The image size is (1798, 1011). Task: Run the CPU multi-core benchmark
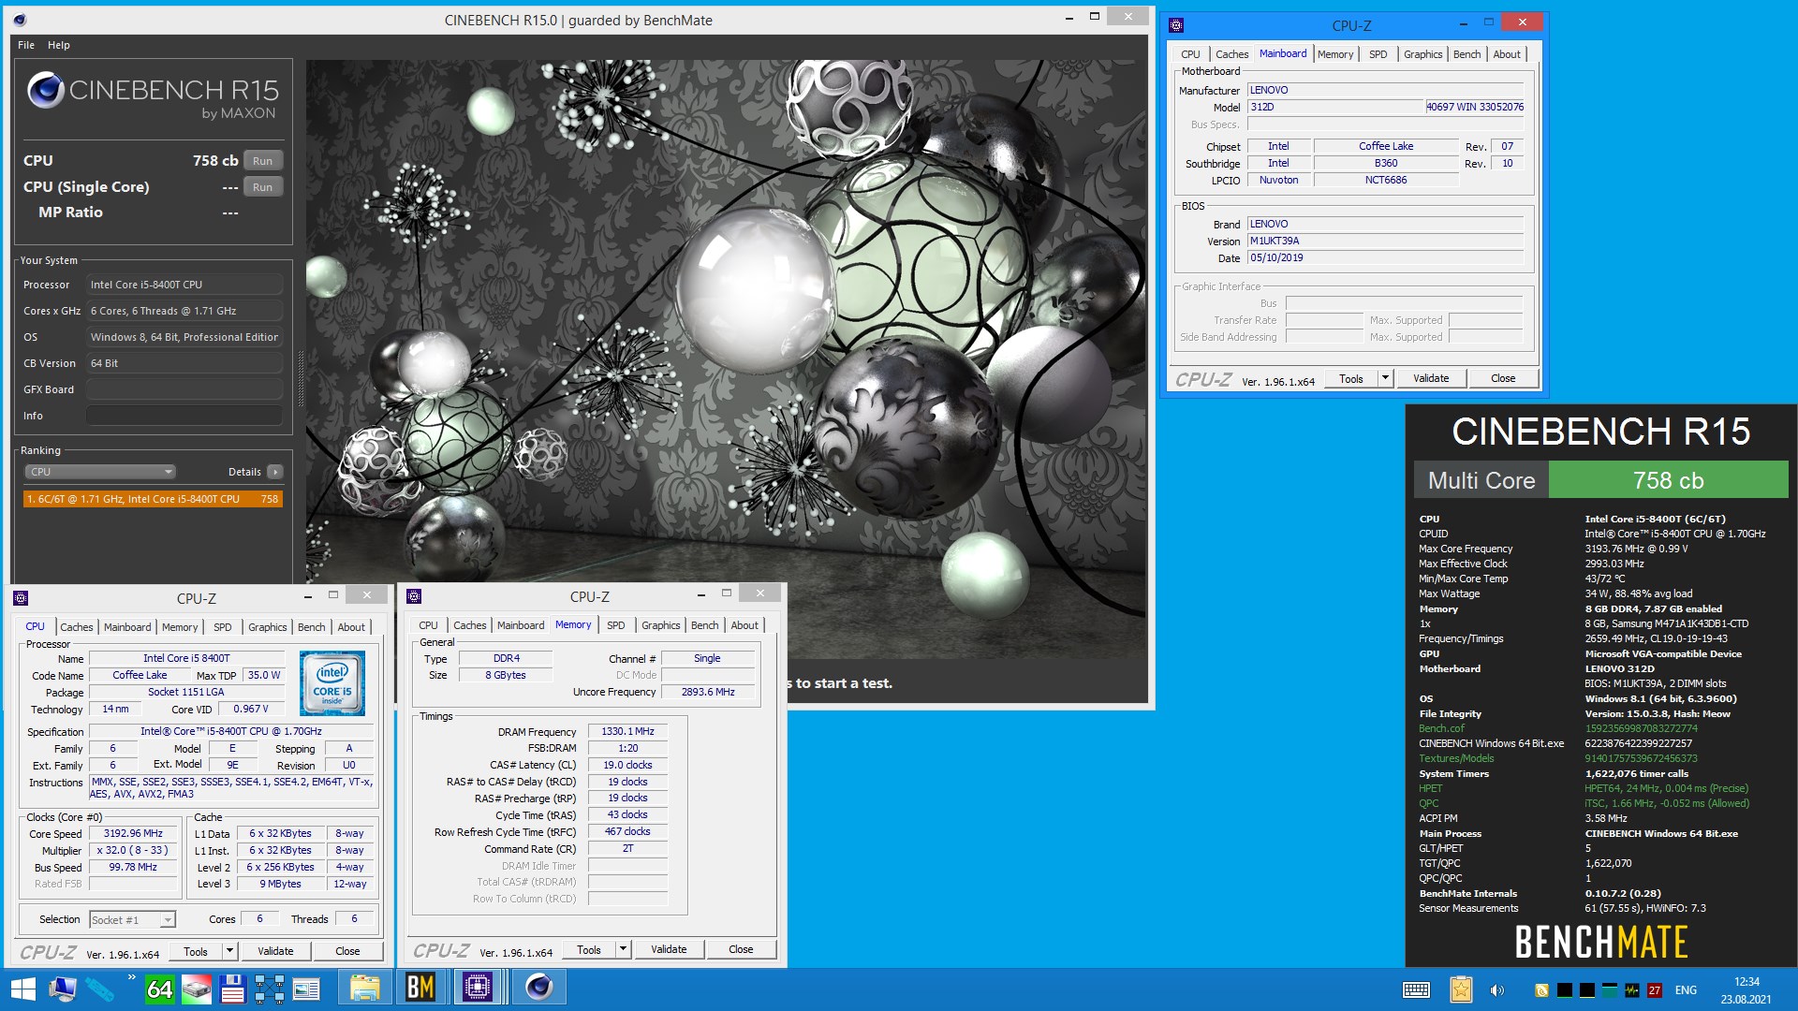tap(263, 161)
